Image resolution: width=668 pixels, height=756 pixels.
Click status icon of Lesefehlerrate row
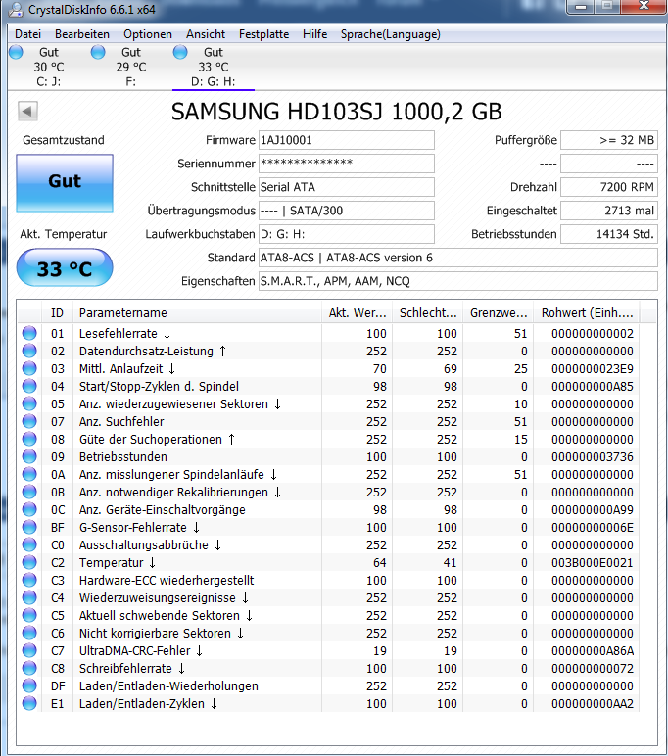tap(29, 333)
